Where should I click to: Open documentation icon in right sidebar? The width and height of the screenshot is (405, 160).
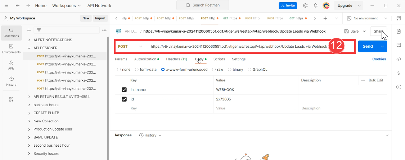398,31
